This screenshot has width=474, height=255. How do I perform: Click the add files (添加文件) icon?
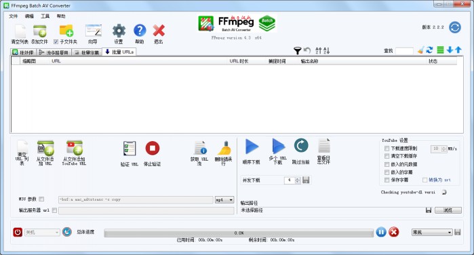click(39, 31)
